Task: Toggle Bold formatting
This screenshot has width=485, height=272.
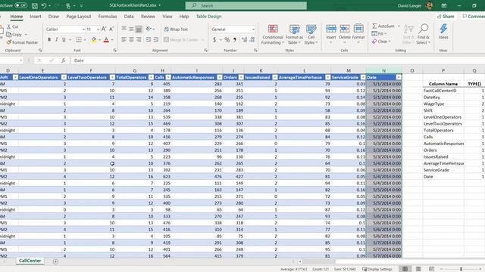Action: (49, 39)
